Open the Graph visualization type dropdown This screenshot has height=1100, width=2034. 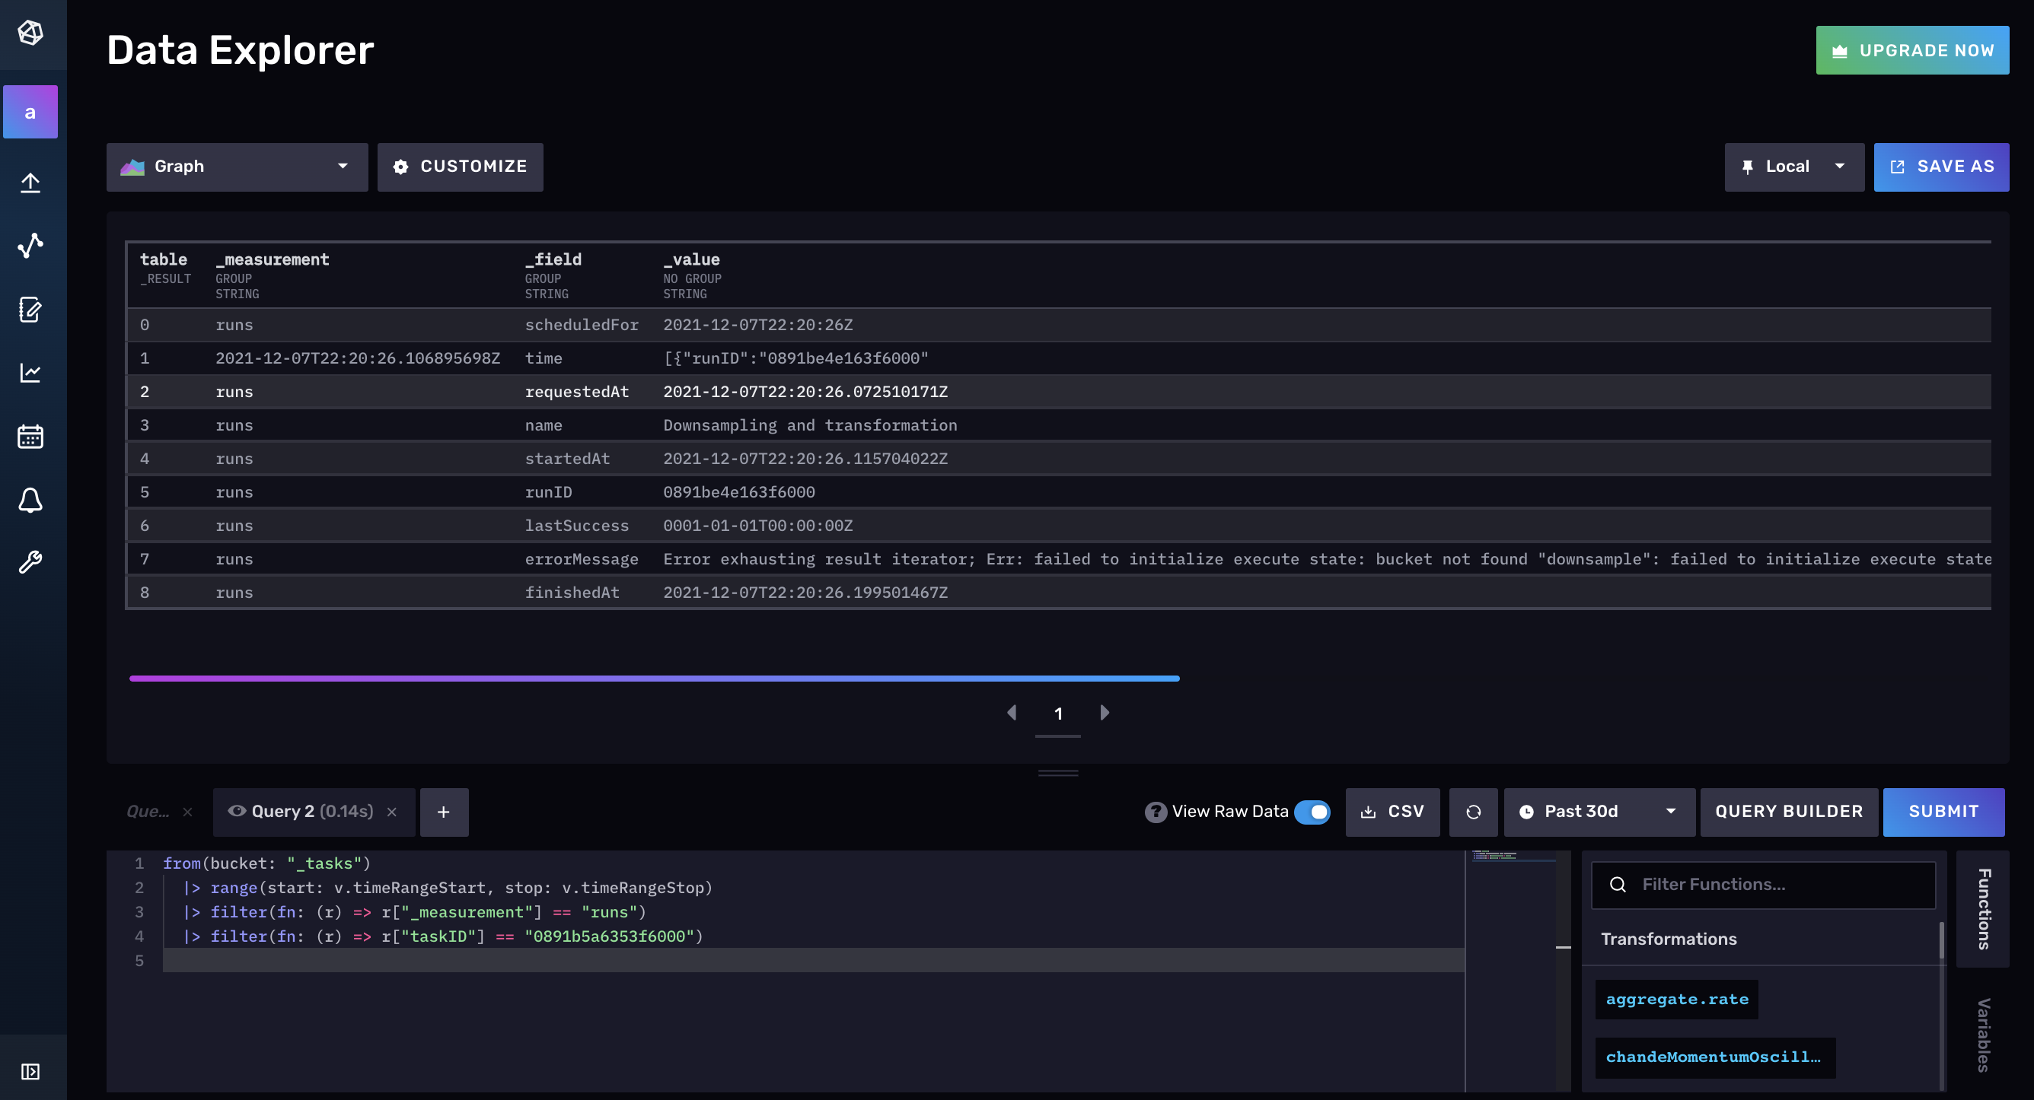[x=237, y=167]
